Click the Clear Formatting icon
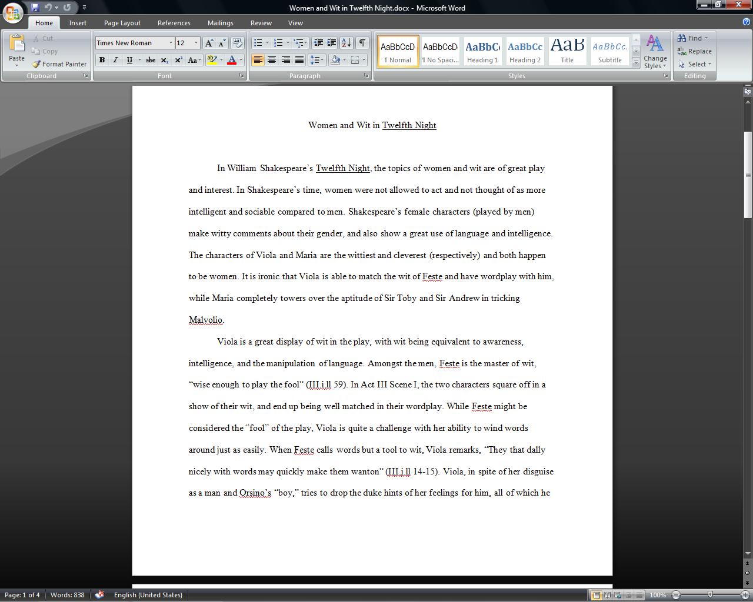Screen dimensions: 753x602 238,43
